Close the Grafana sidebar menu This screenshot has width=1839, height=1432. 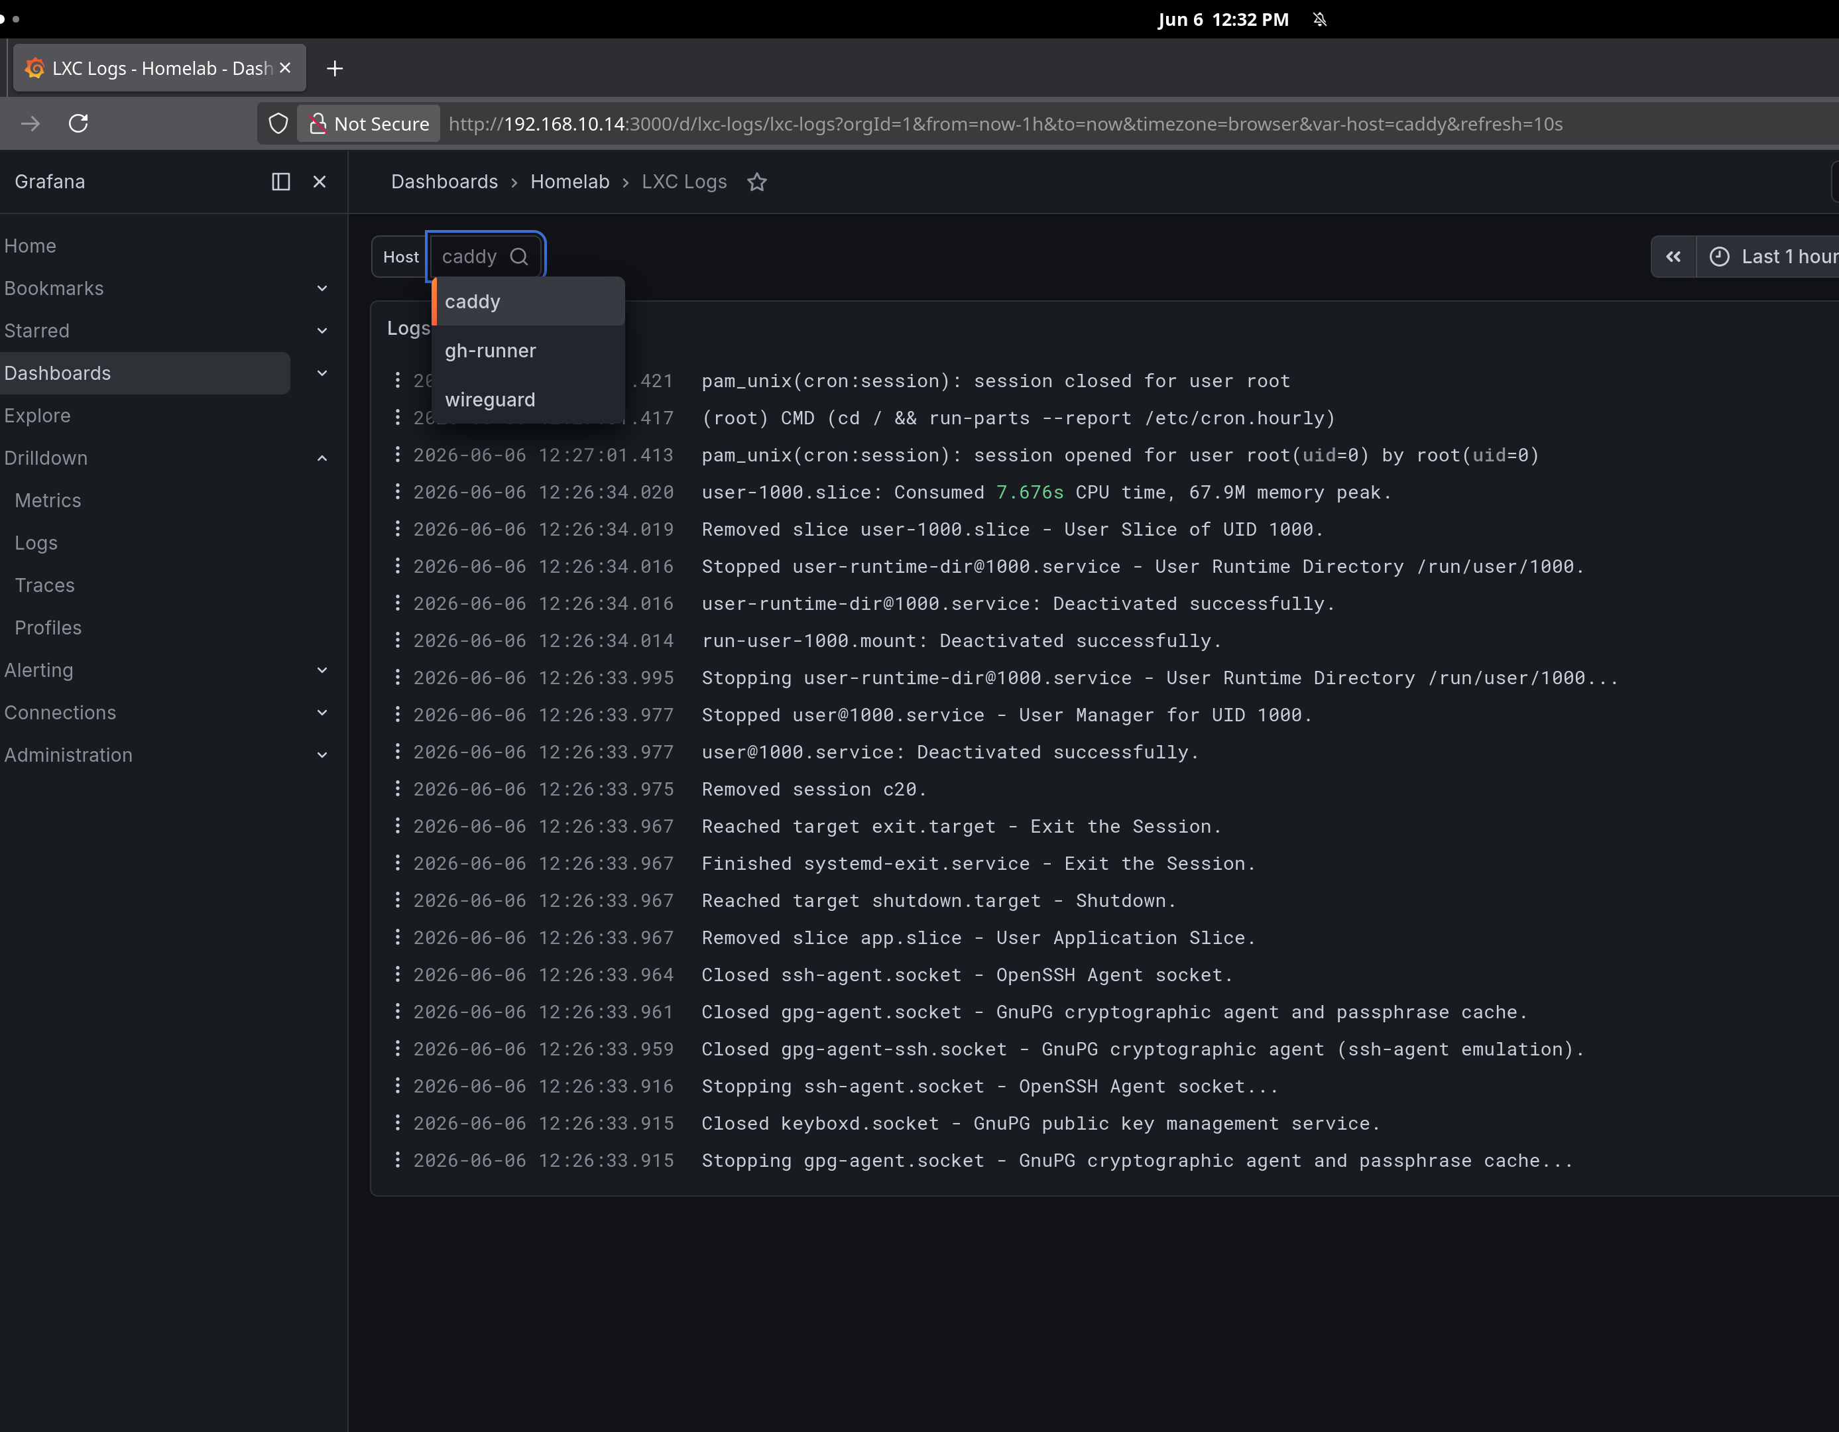pyautogui.click(x=319, y=182)
